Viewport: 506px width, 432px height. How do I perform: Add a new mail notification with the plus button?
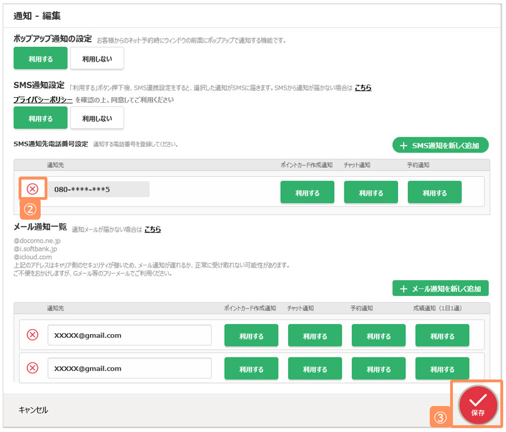coord(440,288)
